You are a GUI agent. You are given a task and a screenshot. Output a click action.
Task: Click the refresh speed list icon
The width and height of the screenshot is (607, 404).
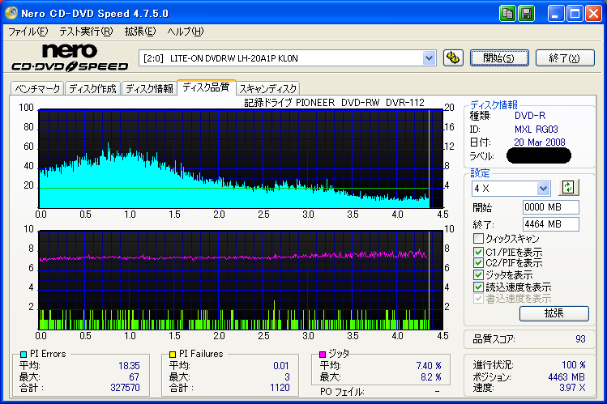[568, 188]
